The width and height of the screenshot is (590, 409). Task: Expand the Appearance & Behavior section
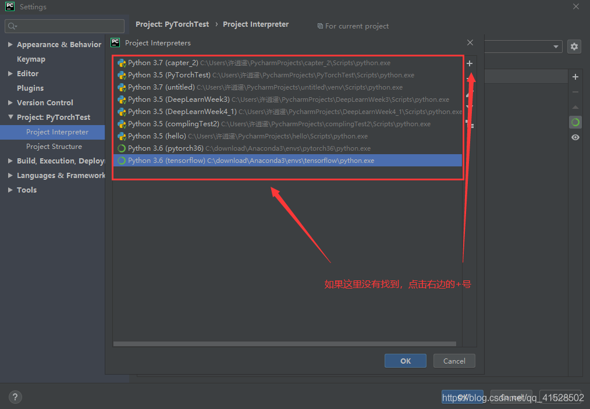point(10,45)
